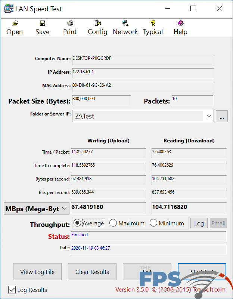This screenshot has height=299, width=233.
Task: Click the MAC Address value 00-D8-61-9C-E6-A2
Action: pyautogui.click(x=143, y=87)
